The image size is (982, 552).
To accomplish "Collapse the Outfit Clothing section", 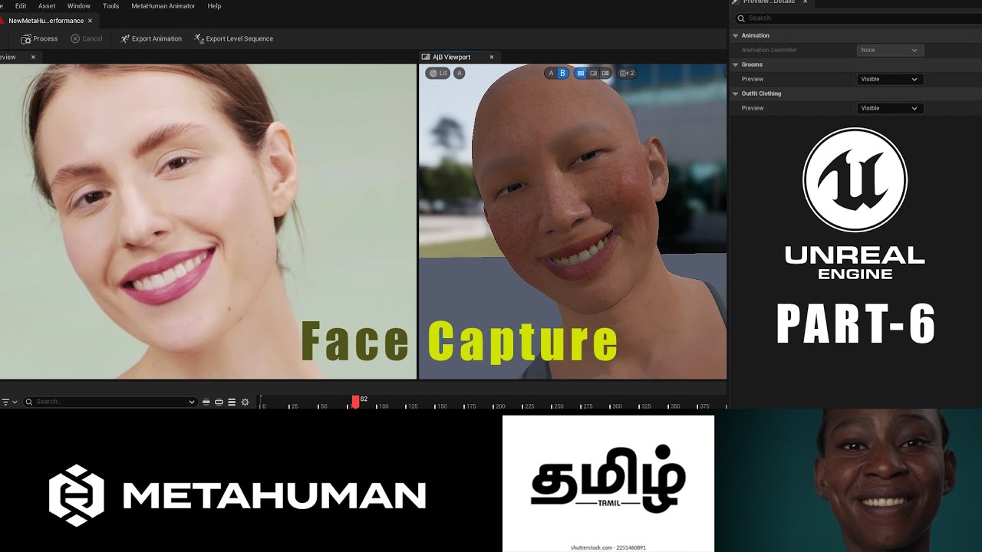I will (736, 94).
